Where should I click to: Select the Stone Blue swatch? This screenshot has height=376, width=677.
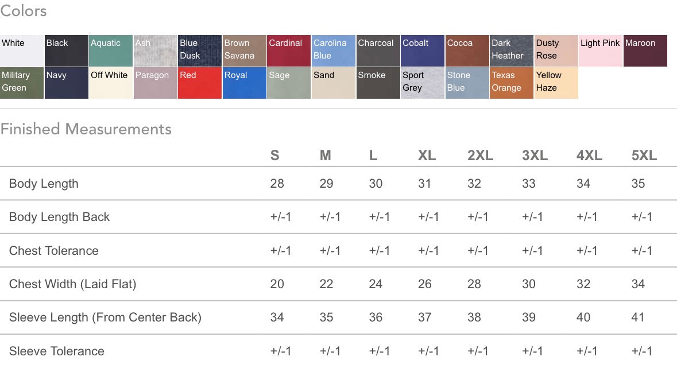pyautogui.click(x=467, y=83)
